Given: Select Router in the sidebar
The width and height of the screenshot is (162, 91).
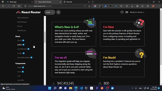Looking at the screenshot, I should pos(20,26).
